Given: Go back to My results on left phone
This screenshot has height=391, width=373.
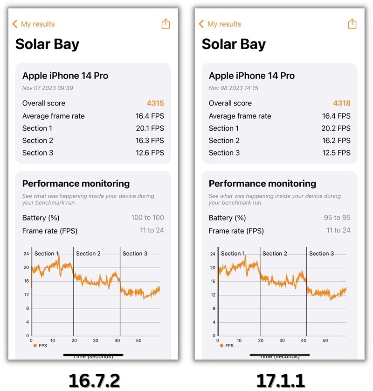Looking at the screenshot, I should click(x=37, y=24).
